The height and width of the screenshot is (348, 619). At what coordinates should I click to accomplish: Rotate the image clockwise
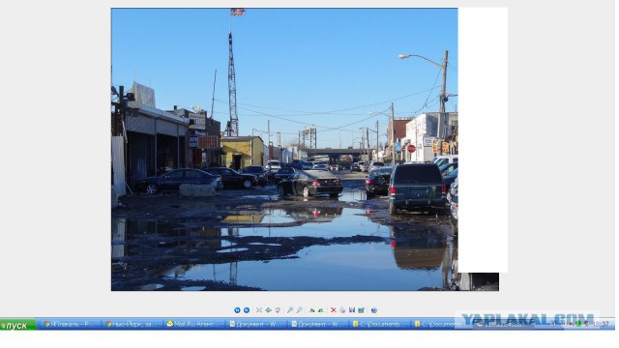(311, 310)
